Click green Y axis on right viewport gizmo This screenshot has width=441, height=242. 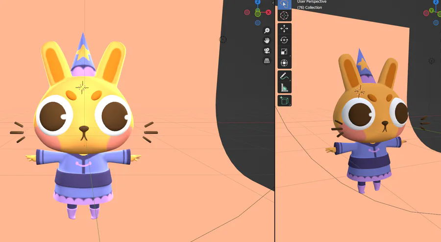pos(432,11)
